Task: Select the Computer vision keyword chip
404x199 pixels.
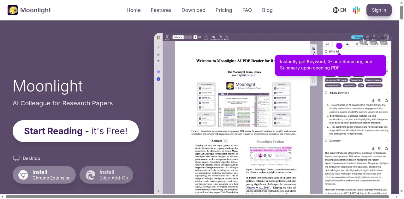Action: (374, 86)
